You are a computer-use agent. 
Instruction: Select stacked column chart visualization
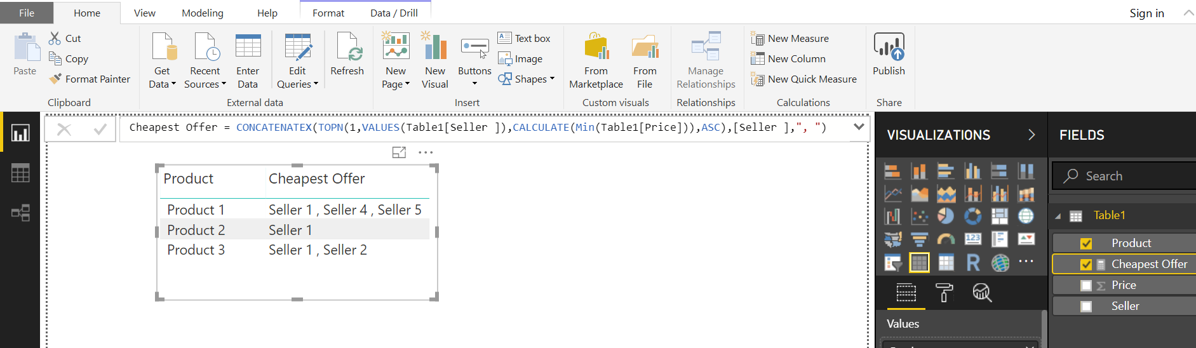point(919,171)
